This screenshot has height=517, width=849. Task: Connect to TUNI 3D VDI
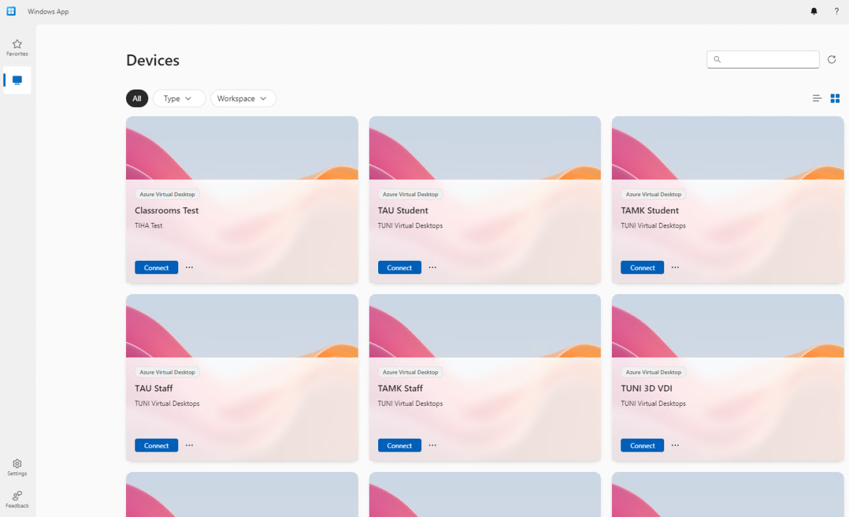[x=643, y=445]
